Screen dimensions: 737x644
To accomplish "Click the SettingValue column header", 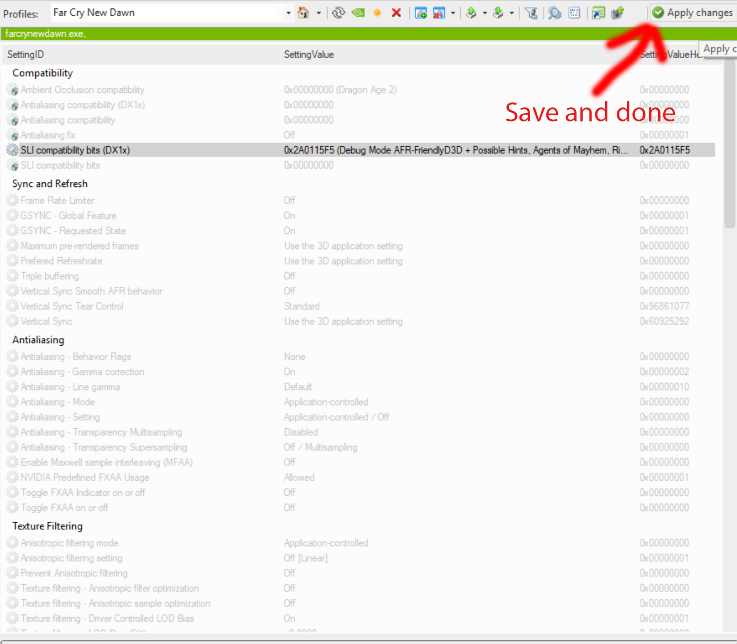I will point(309,54).
